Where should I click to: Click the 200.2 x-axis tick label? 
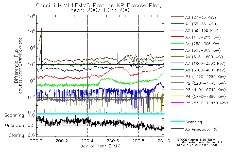62,141
